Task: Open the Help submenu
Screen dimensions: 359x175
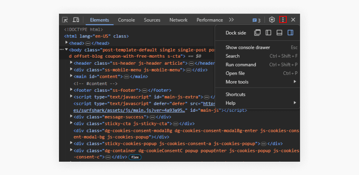Action: click(257, 103)
